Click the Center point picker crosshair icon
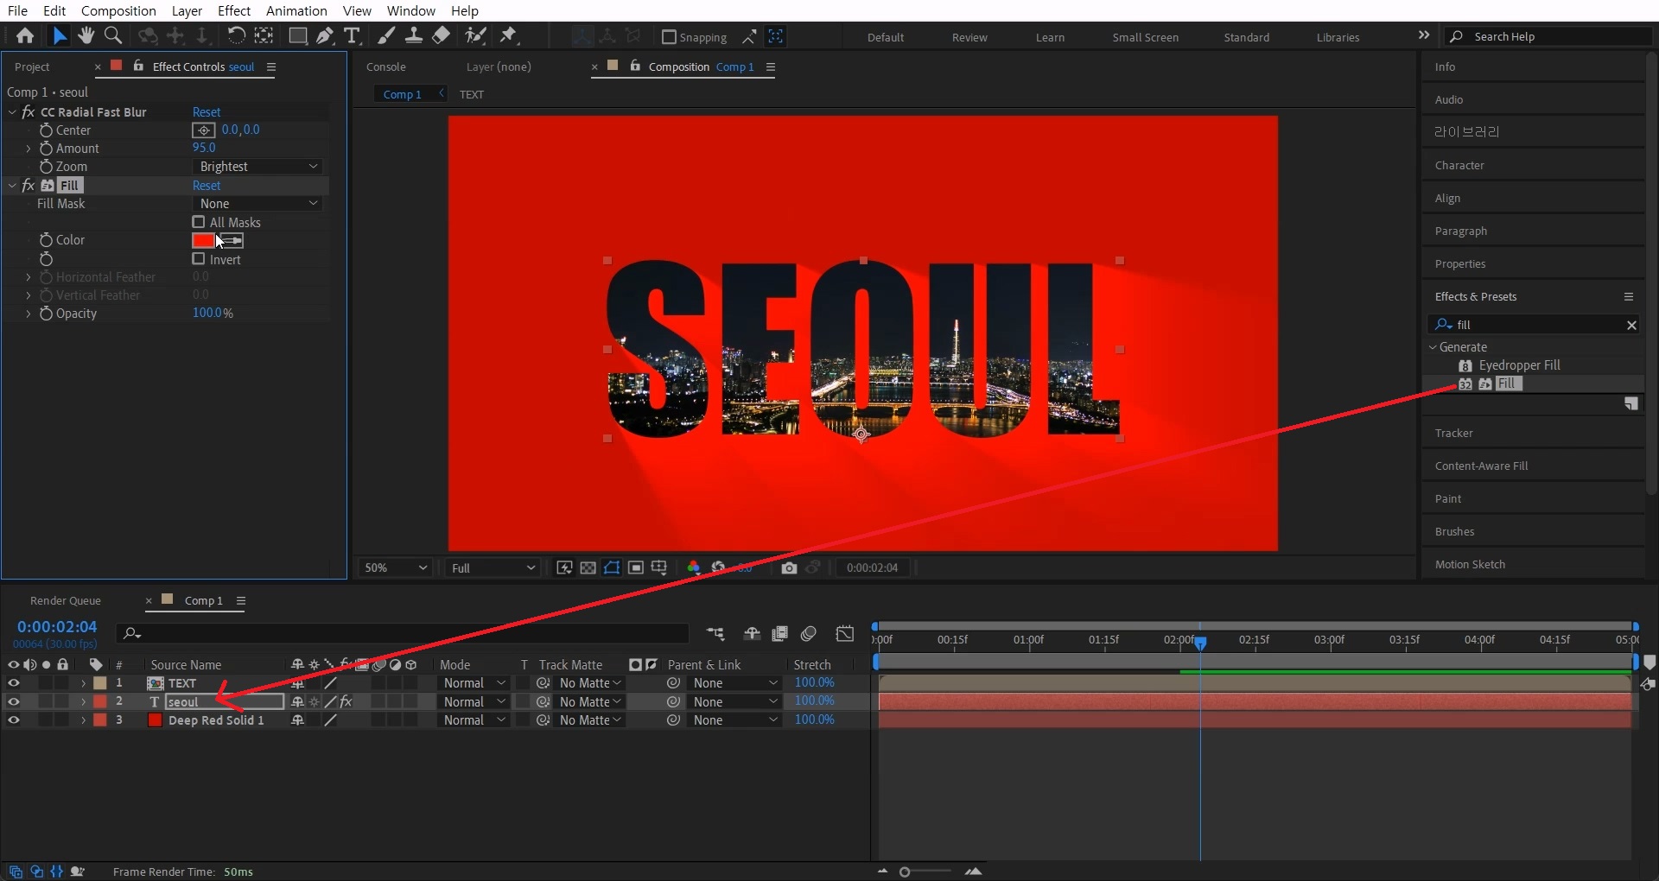Screen dimensions: 1659x881 pos(203,130)
